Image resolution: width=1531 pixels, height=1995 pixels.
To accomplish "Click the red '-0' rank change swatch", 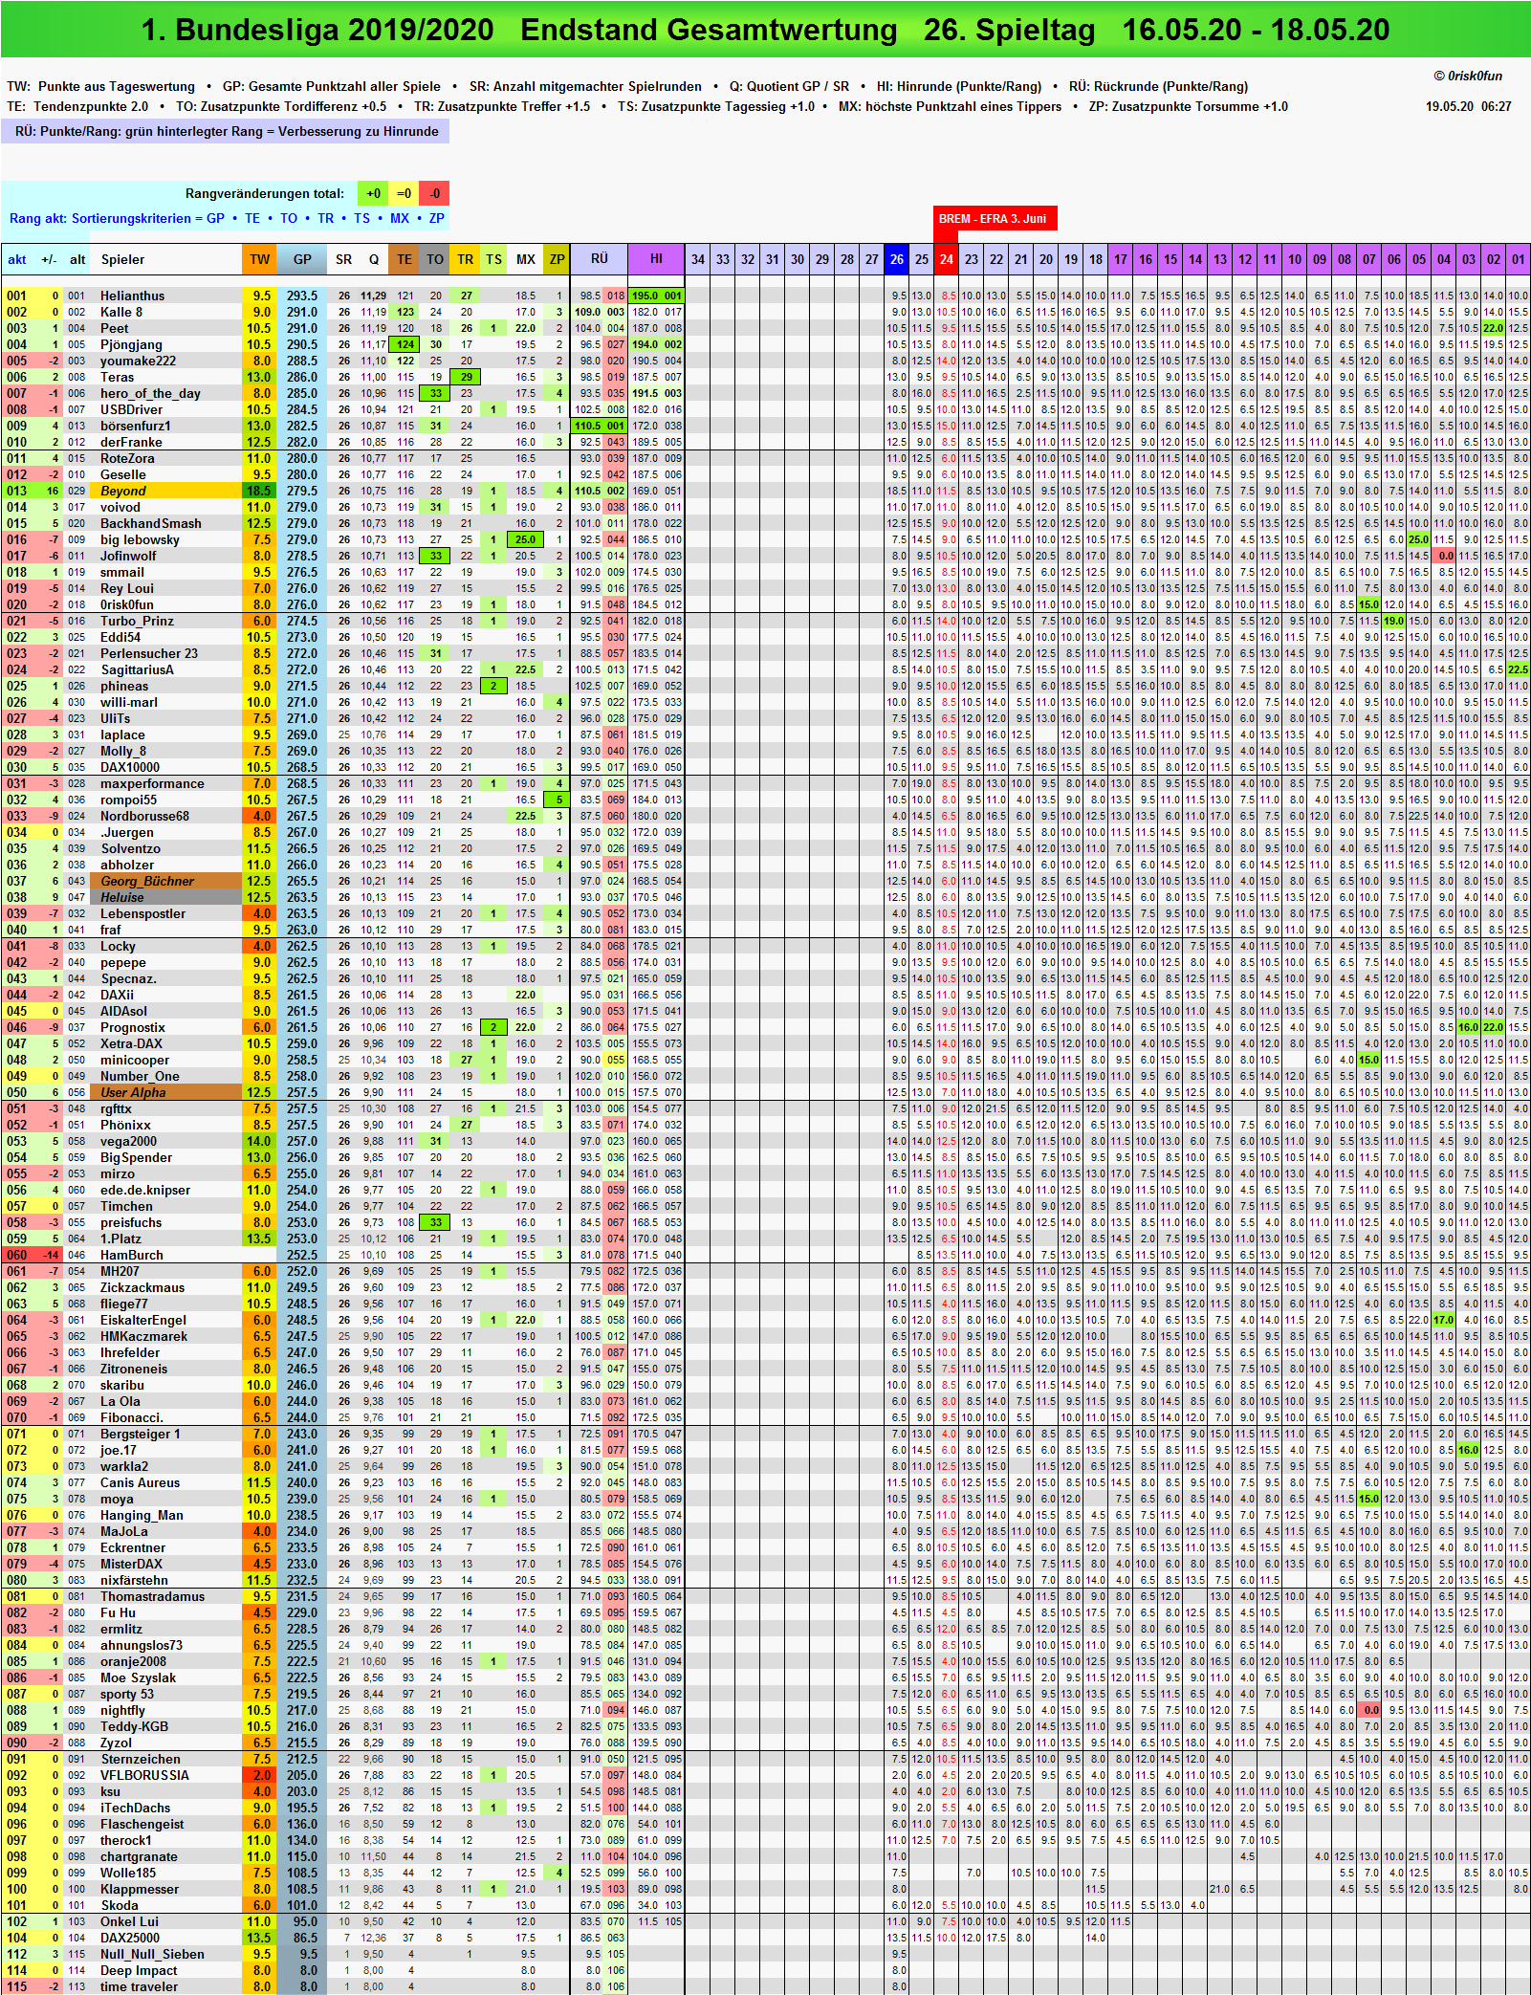I will [x=434, y=193].
